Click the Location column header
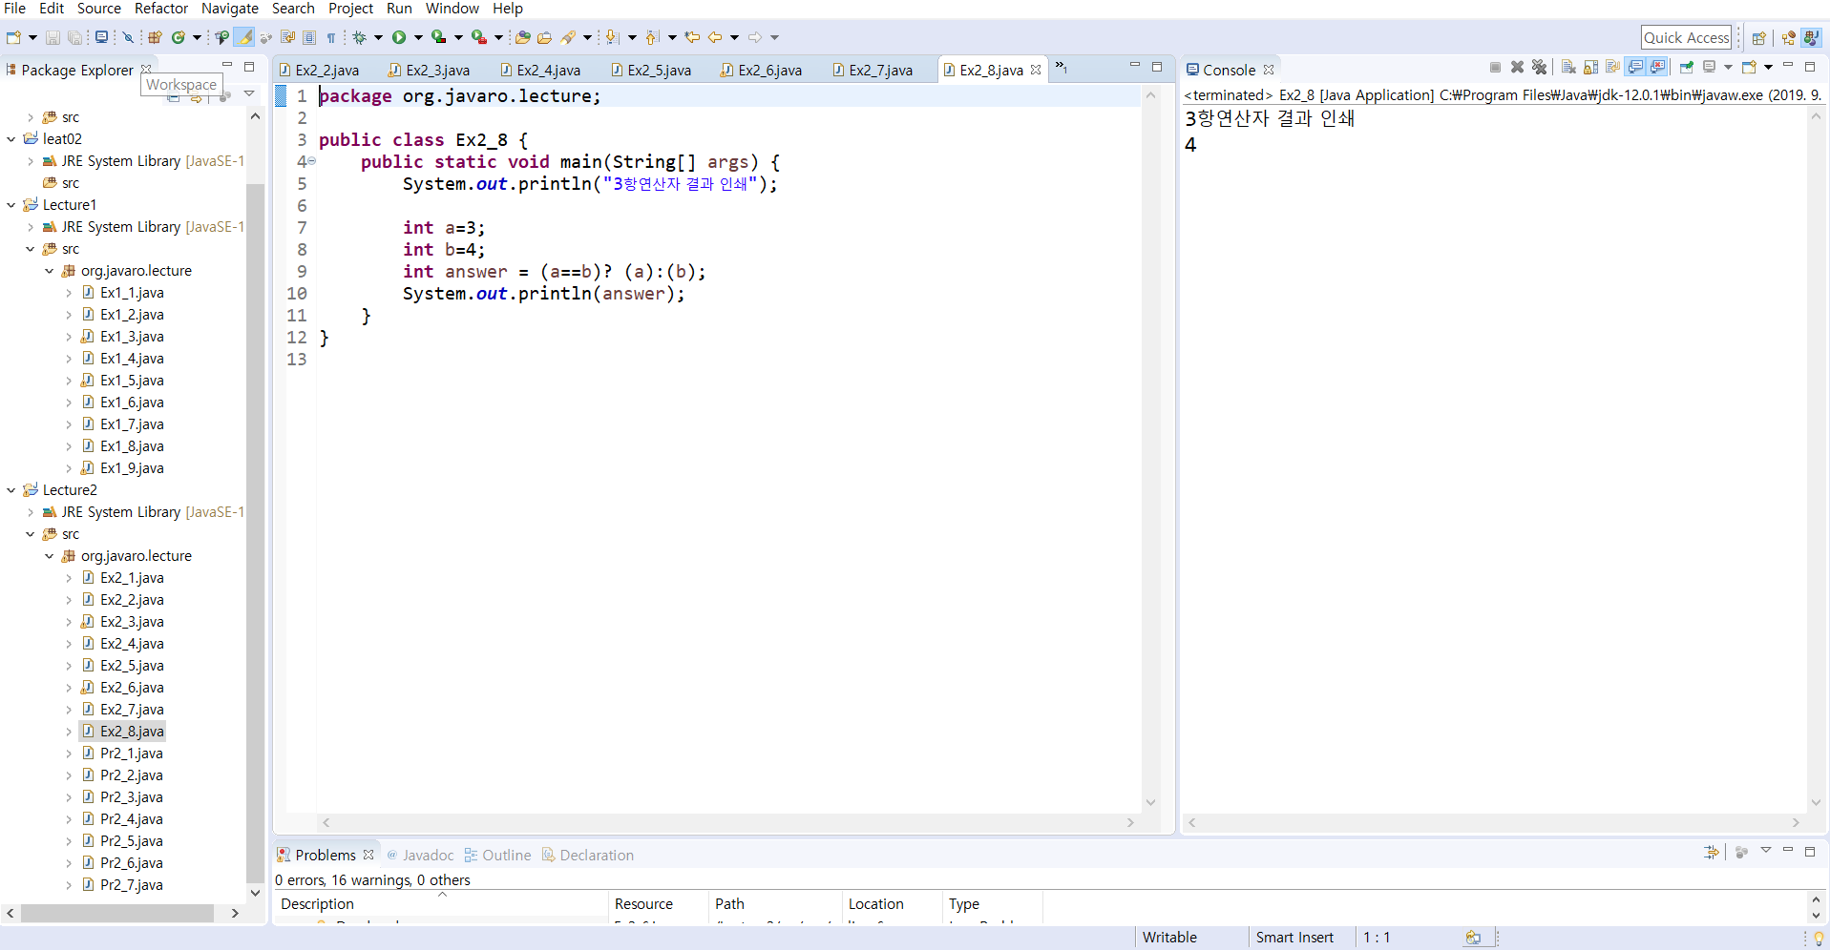 tap(892, 904)
